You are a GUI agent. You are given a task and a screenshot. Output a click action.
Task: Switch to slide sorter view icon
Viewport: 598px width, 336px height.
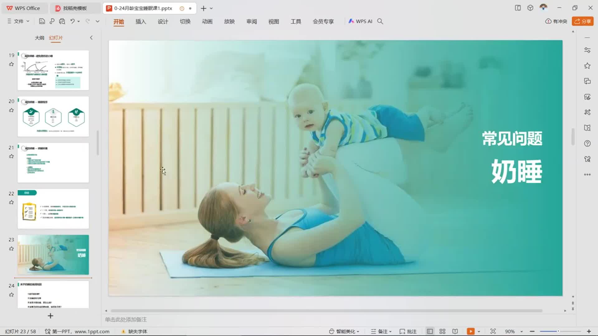[442, 331]
